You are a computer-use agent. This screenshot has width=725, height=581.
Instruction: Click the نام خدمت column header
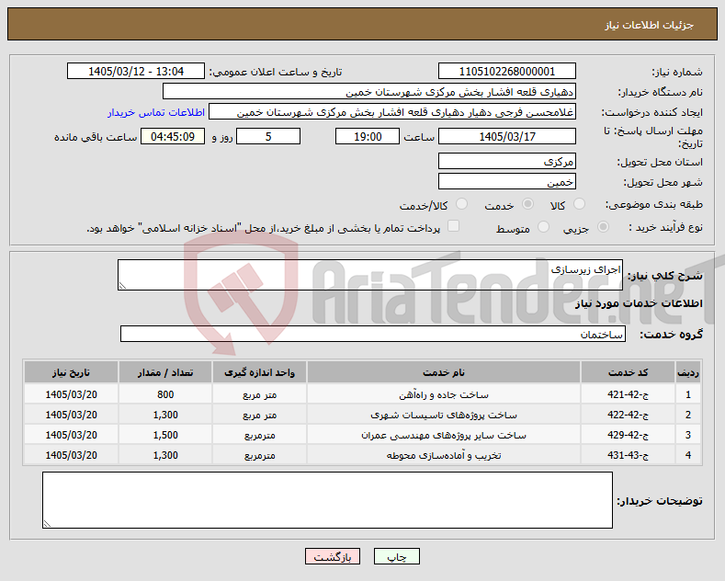(x=444, y=372)
